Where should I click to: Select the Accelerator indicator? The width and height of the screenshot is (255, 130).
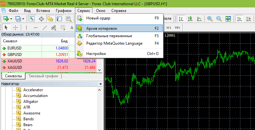coord(33,90)
